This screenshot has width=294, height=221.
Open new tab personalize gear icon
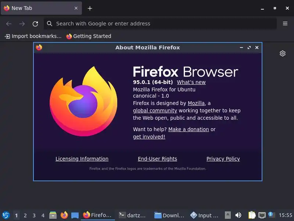(282, 53)
